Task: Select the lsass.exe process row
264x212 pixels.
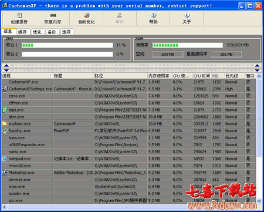Action: point(129,138)
